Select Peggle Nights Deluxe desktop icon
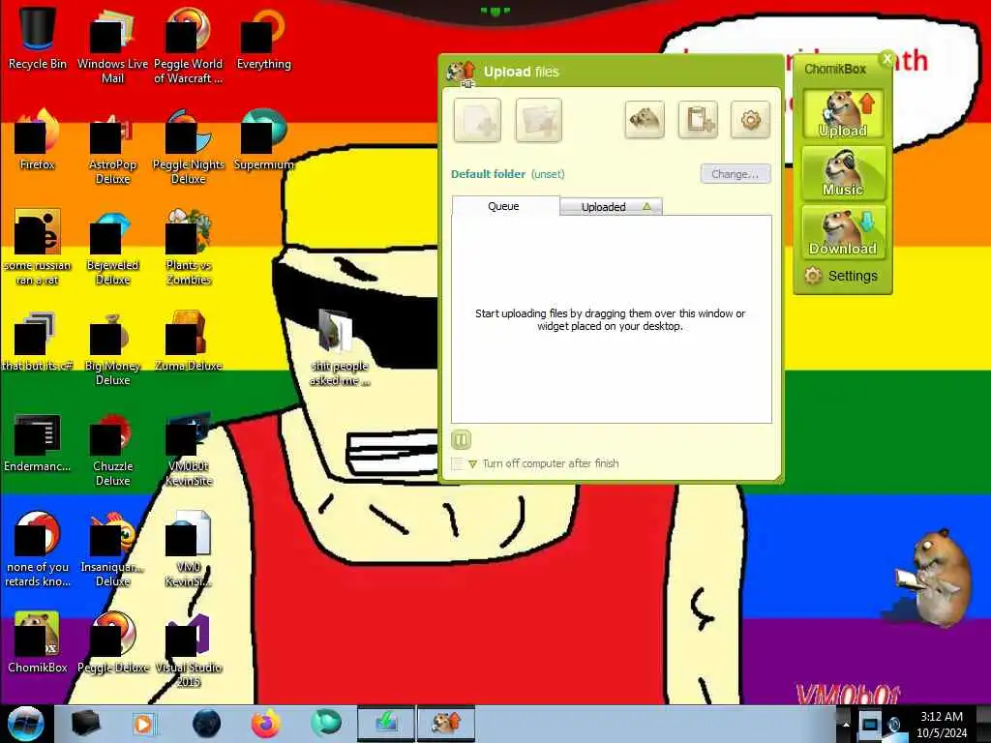Image resolution: width=991 pixels, height=743 pixels. [x=189, y=147]
